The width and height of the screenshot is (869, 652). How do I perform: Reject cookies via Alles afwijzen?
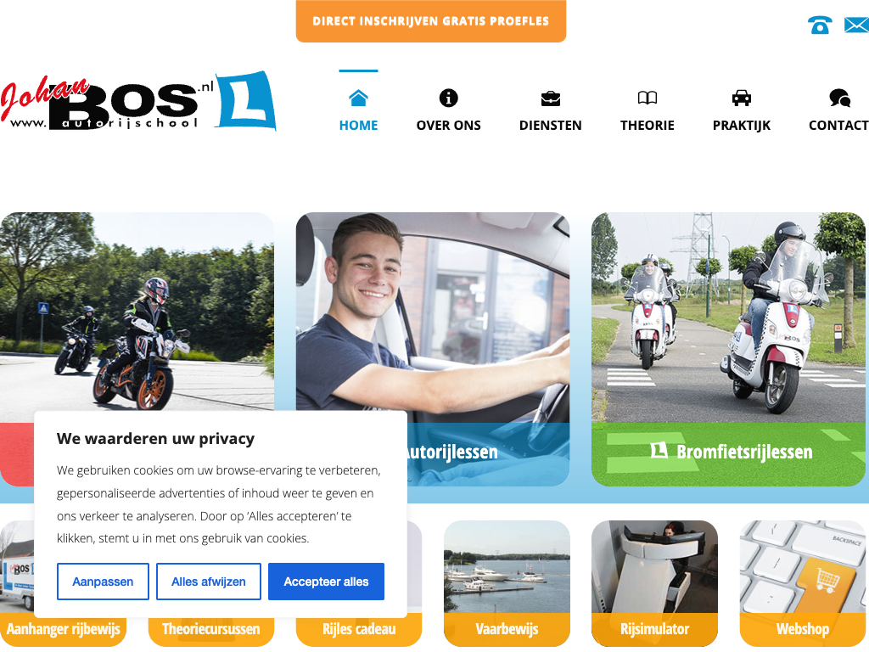click(209, 582)
